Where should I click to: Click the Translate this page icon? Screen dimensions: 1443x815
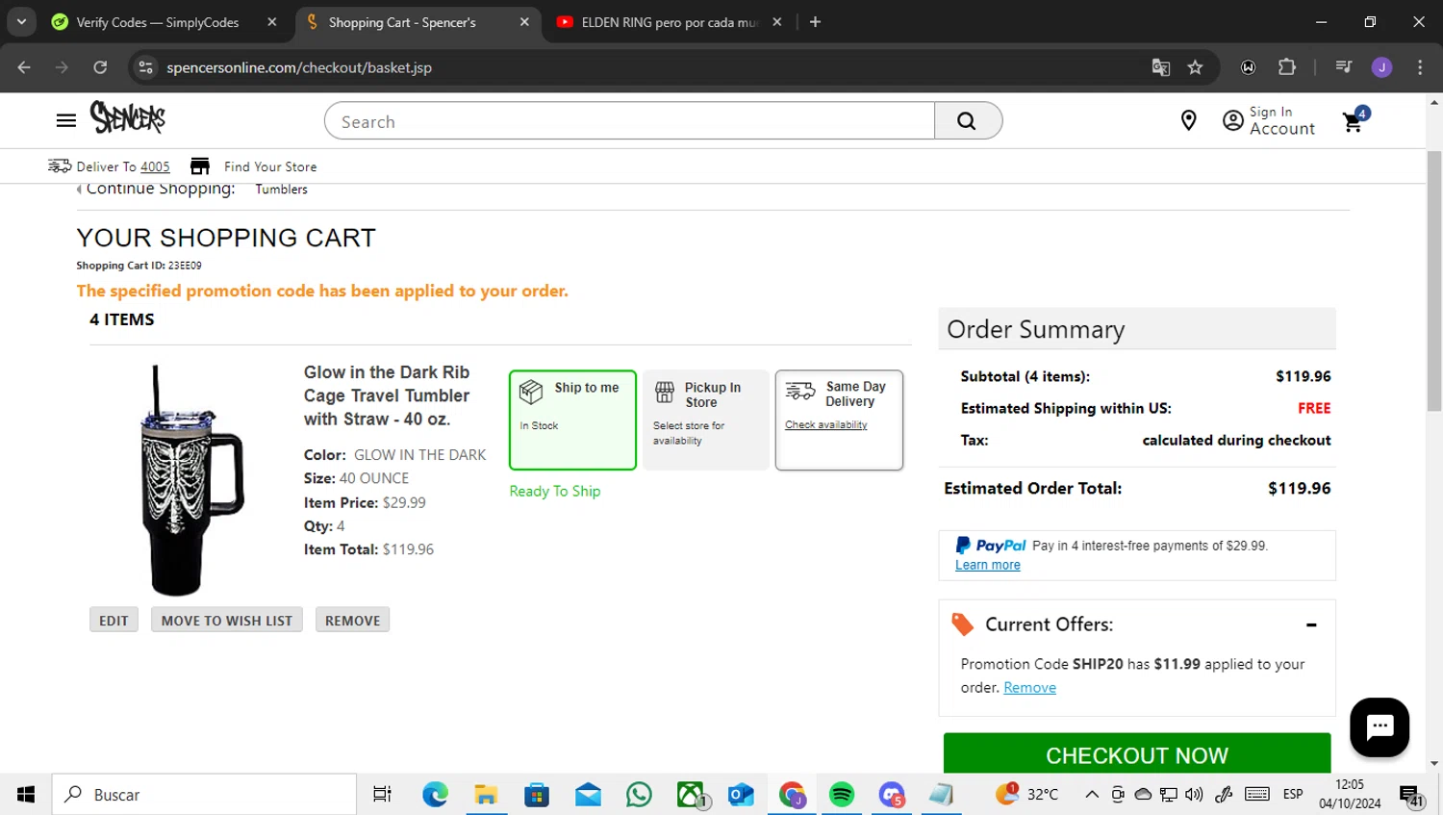click(x=1161, y=67)
